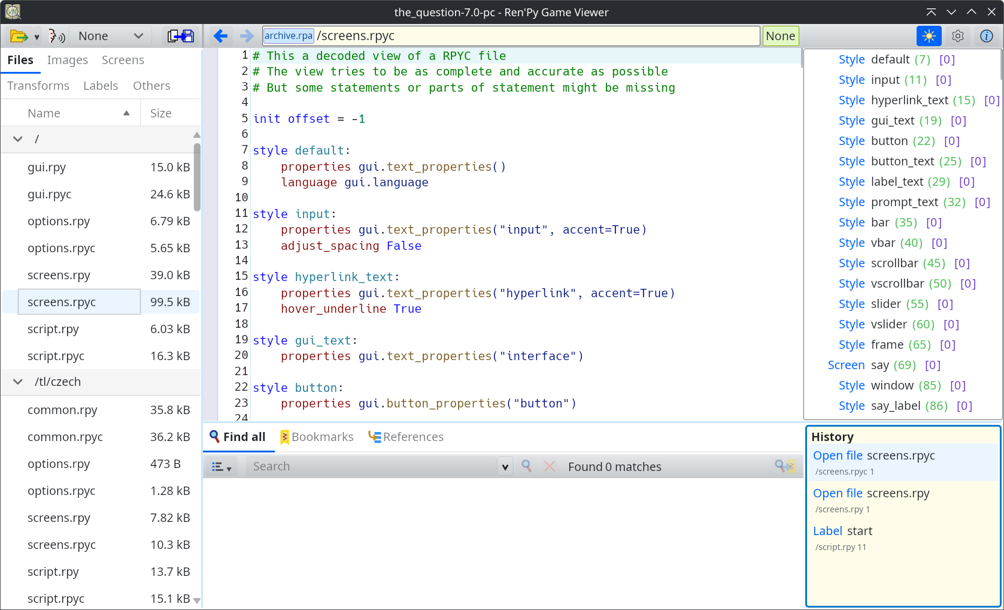Click the search-to-bookmarks icon

tap(785, 466)
